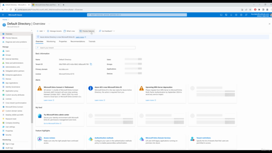Click Manage tenants button
This screenshot has height=153, width=272.
[54, 31]
